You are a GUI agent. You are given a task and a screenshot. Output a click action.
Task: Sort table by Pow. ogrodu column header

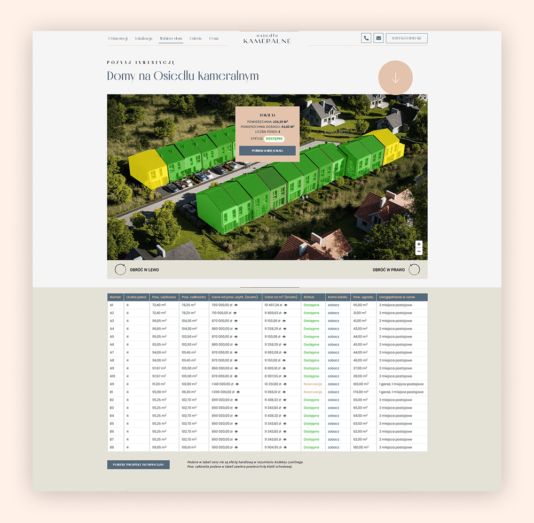click(363, 297)
